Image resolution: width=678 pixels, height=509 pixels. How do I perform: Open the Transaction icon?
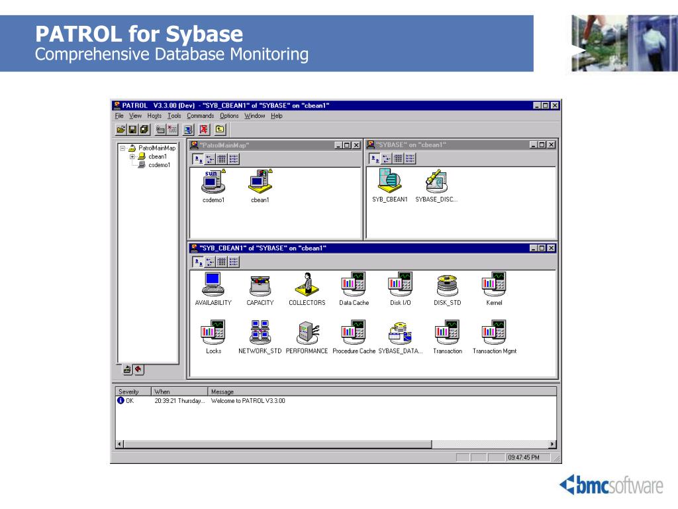pyautogui.click(x=447, y=333)
